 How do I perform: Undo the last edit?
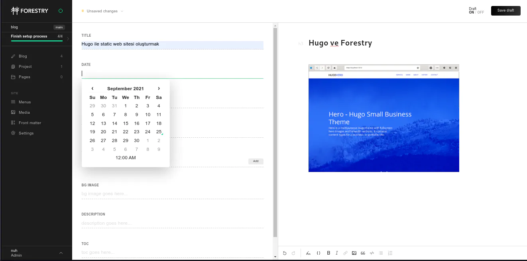click(285, 253)
